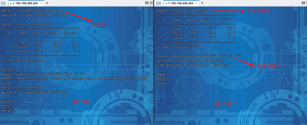Click the 'ERROR 1099 (HY000)' message line
The width and height of the screenshot is (307, 125).
click(74, 79)
